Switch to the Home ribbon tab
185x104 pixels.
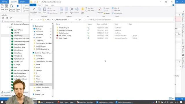pos(40,5)
